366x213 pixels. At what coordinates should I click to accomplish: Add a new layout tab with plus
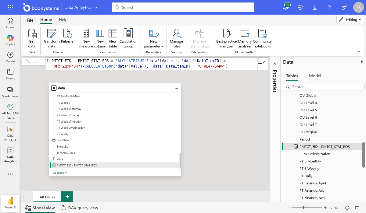[67, 197]
